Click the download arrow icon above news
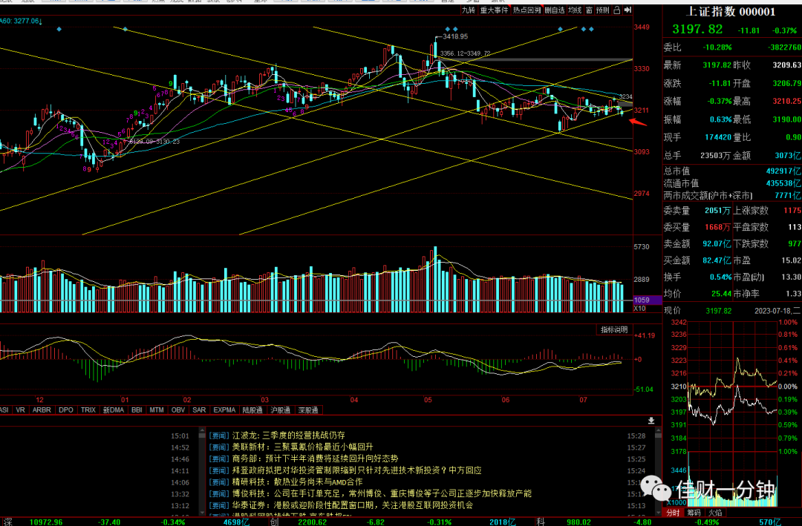The height and width of the screenshot is (526, 802). [x=651, y=420]
